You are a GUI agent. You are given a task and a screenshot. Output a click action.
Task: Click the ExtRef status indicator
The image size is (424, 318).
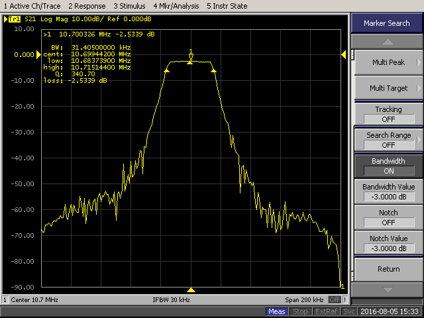(x=326, y=312)
